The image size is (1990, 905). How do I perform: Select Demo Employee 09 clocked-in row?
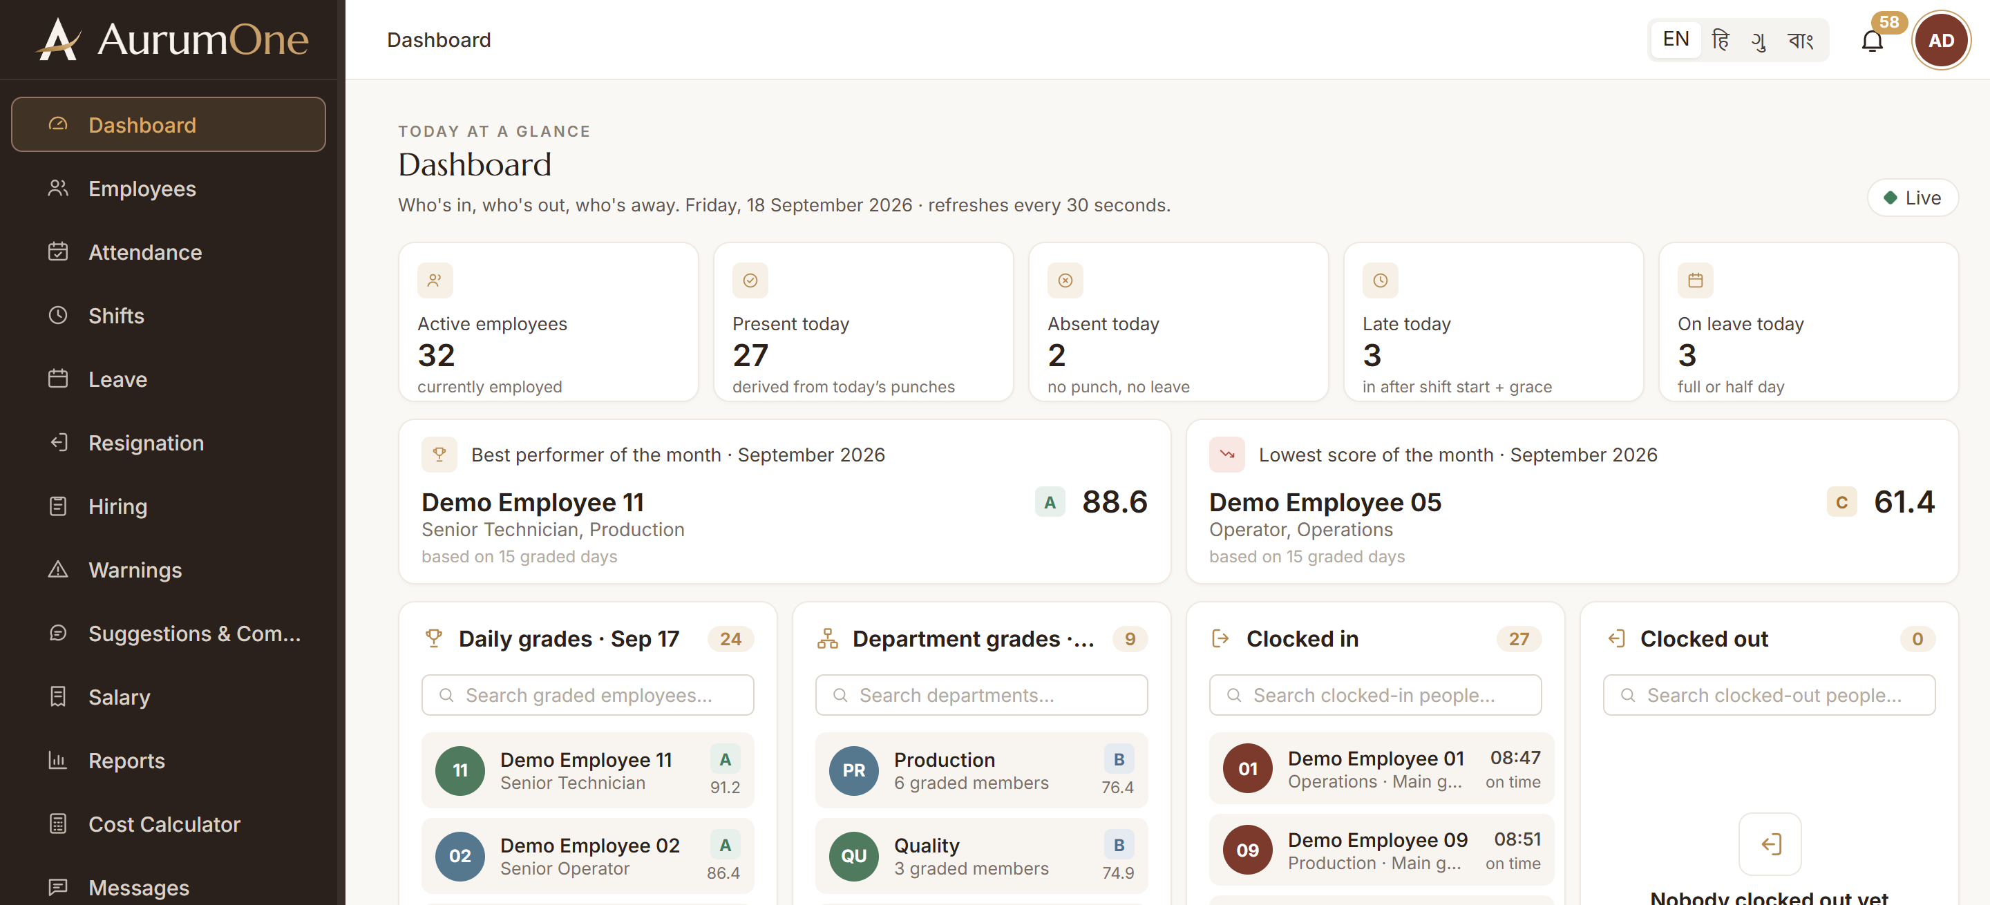point(1381,850)
